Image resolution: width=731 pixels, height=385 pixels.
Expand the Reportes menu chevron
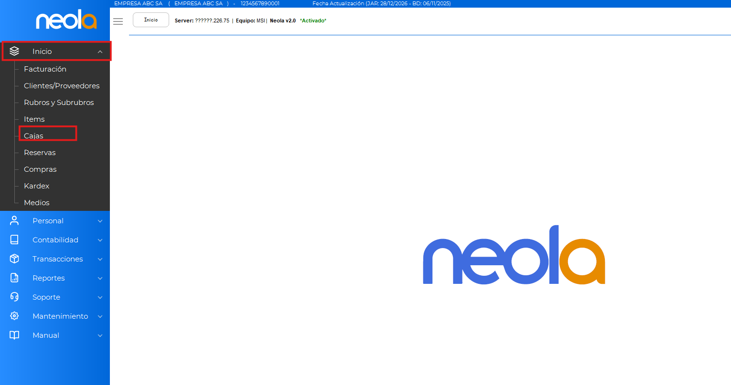click(100, 278)
